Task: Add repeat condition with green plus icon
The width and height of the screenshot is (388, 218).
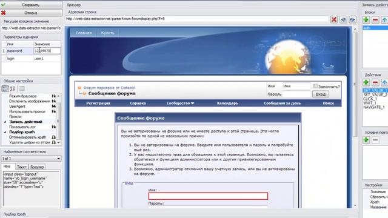Action: (366, 140)
